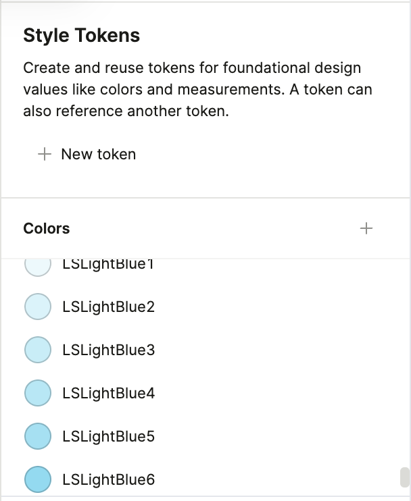Click the Colors section header
The image size is (411, 501).
[47, 229]
